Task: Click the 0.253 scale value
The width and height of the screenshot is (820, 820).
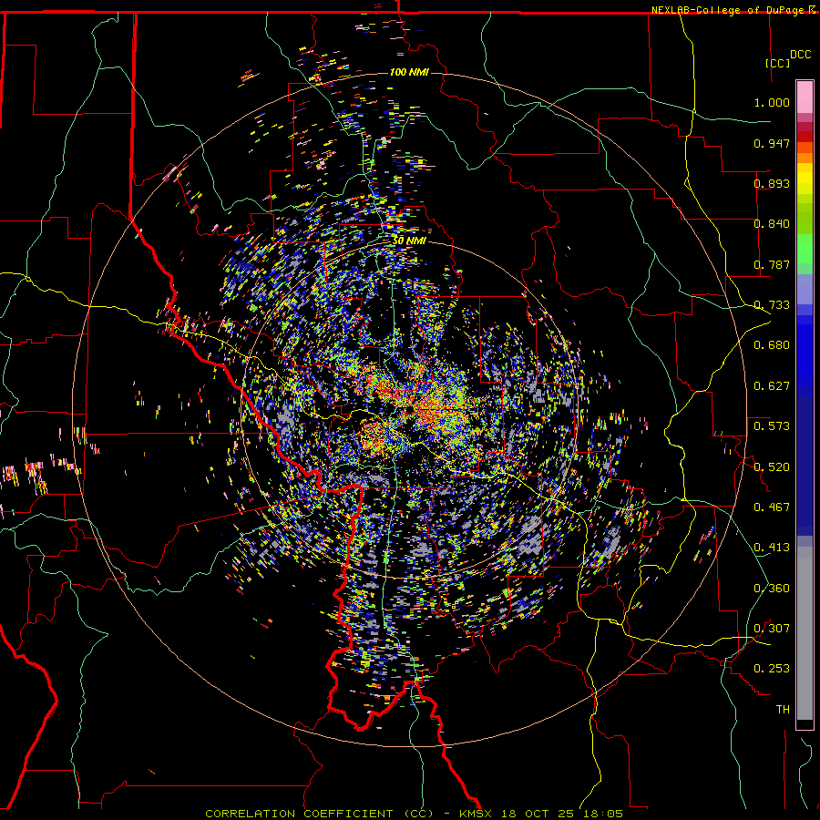Action: [x=772, y=669]
